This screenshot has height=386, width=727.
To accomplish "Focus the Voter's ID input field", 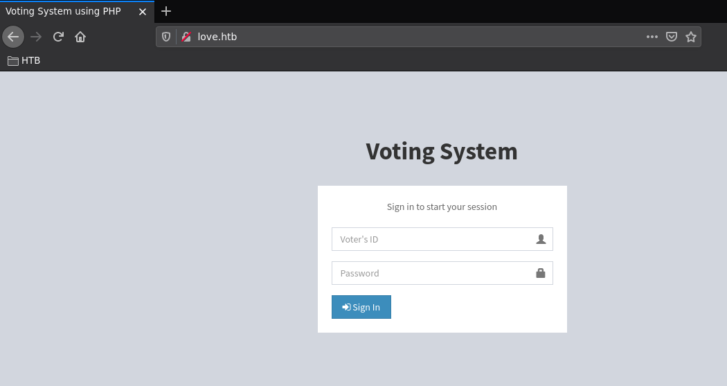I will [433, 239].
